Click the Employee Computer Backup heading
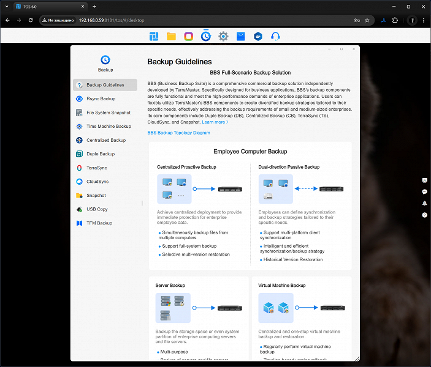The width and height of the screenshot is (431, 367). pos(250,152)
